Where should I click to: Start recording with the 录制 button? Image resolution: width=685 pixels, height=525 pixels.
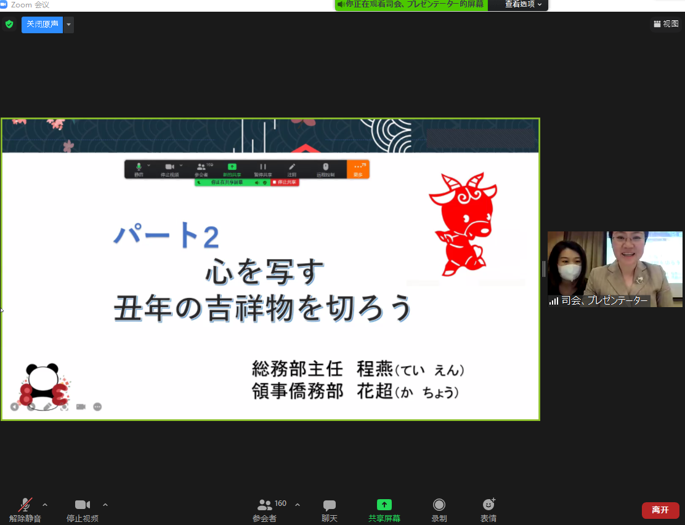coord(439,510)
